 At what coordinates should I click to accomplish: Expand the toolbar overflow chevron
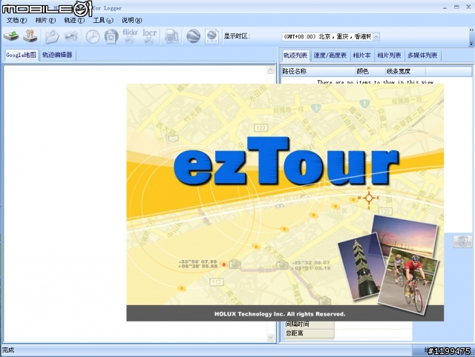click(471, 30)
